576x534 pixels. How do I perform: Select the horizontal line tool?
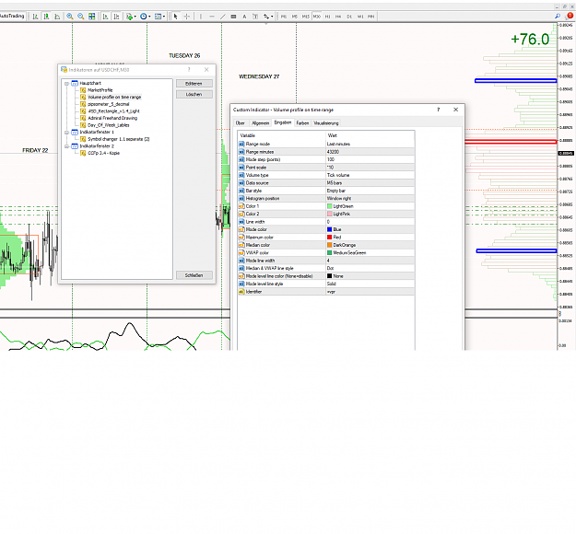tap(212, 17)
